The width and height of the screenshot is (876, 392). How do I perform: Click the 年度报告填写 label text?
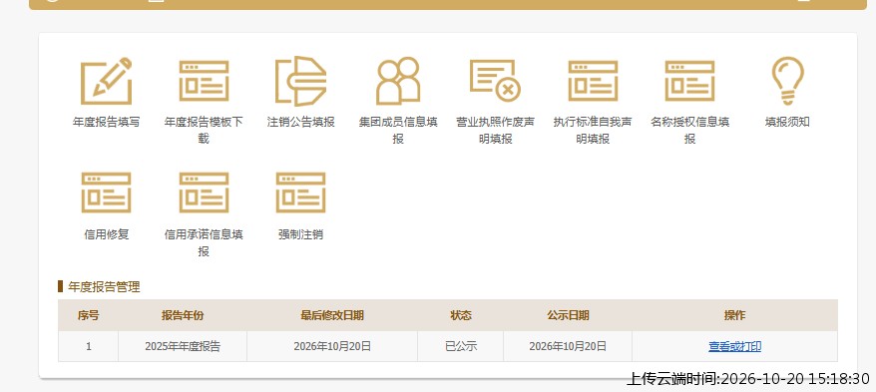click(106, 122)
